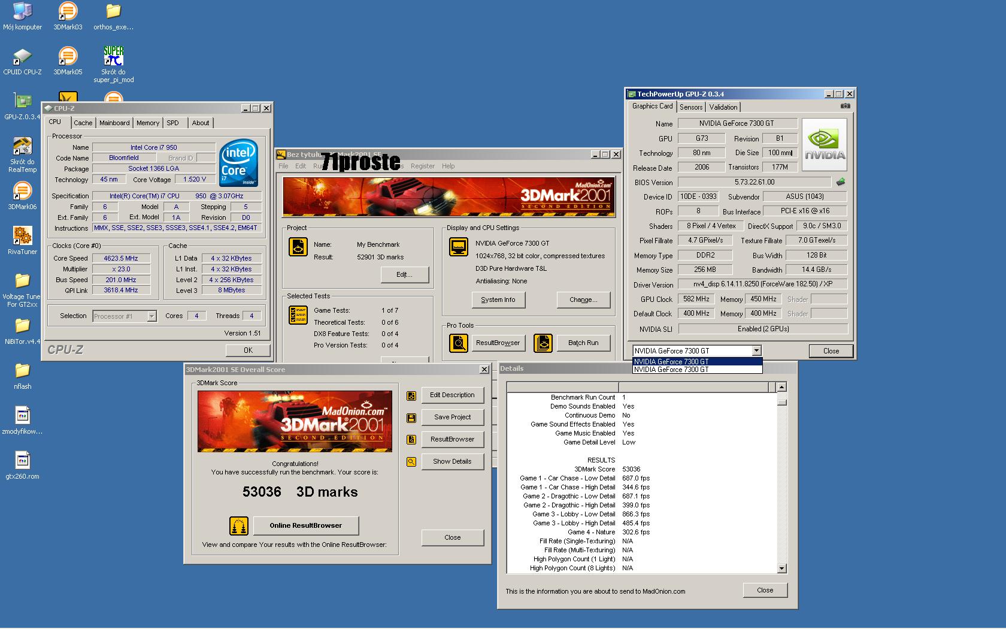The image size is (1006, 629).
Task: Open the About tab in CPU-Z
Action: pos(201,123)
